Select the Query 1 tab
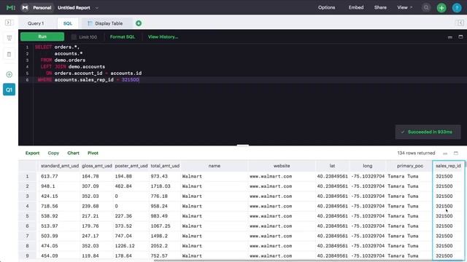The image size is (467, 262). (36, 23)
